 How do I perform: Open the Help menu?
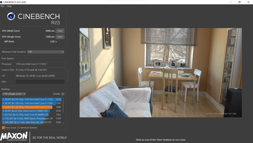(x=9, y=6)
